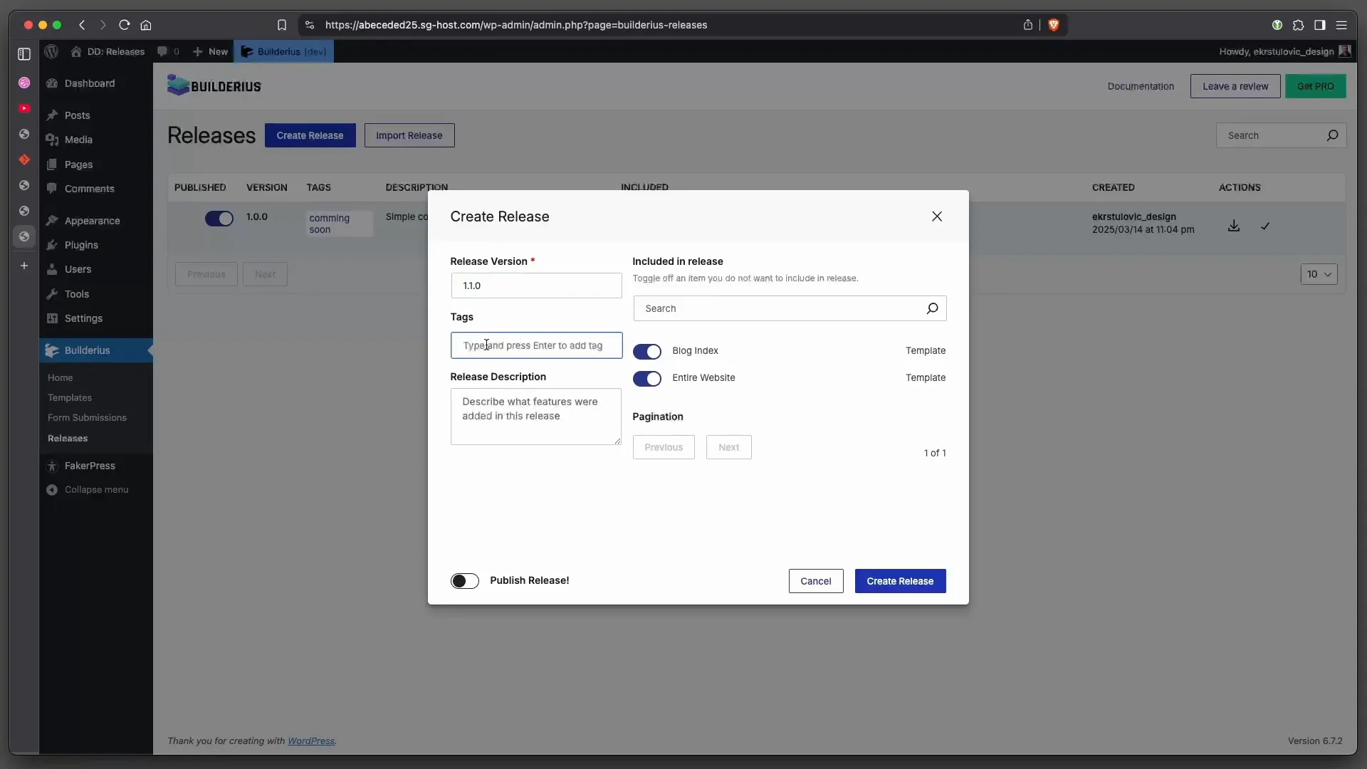The image size is (1367, 769).
Task: Click the WordPress logo in the admin bar
Action: (x=51, y=51)
